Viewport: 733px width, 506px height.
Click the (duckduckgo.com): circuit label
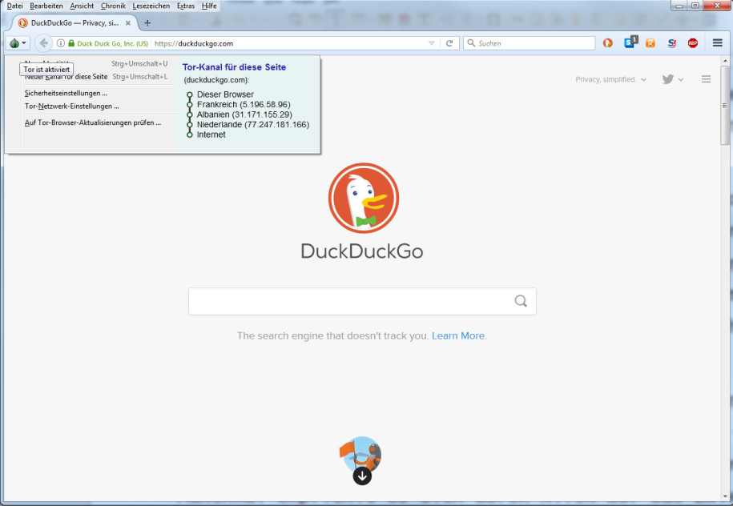click(x=216, y=80)
